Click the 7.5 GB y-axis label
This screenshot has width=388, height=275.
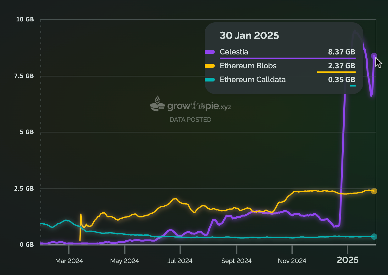(25, 76)
